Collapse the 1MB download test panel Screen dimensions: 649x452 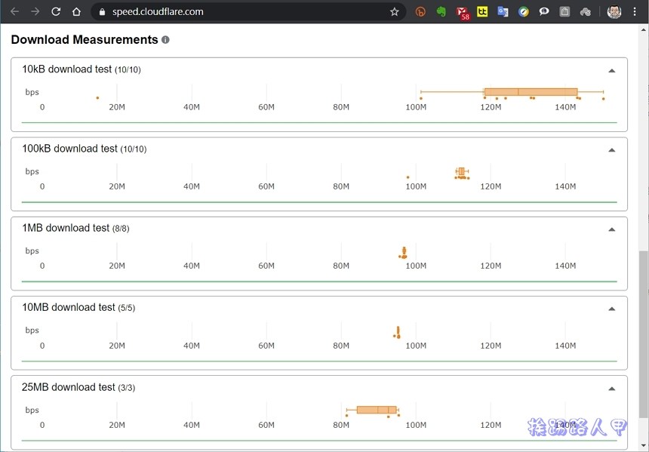[x=611, y=229]
